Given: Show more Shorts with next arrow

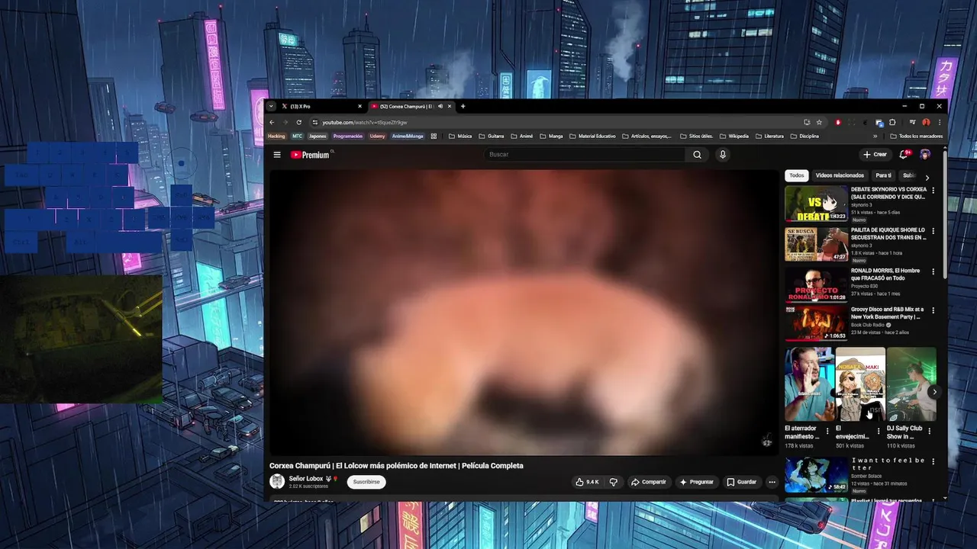Looking at the screenshot, I should 934,392.
